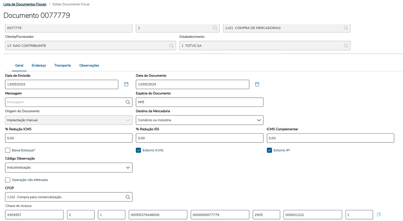403x221 pixels.
Task: Click search icon in Cliente/Fornecedor field
Action: [171, 46]
